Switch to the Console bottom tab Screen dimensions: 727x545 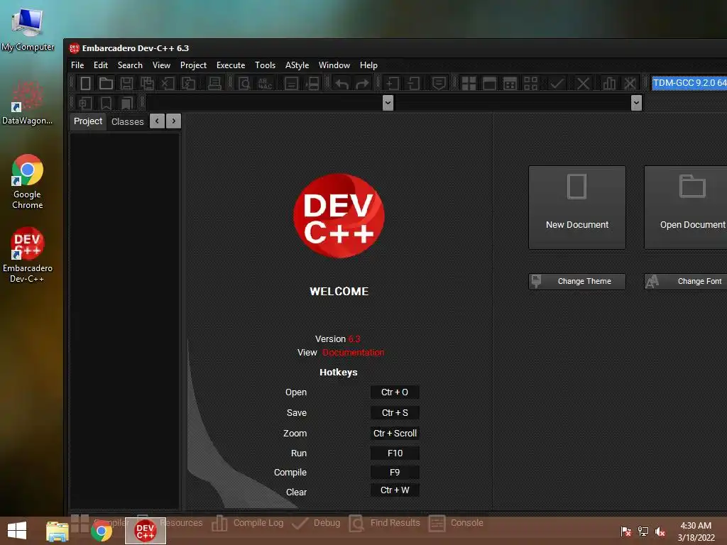pos(457,523)
